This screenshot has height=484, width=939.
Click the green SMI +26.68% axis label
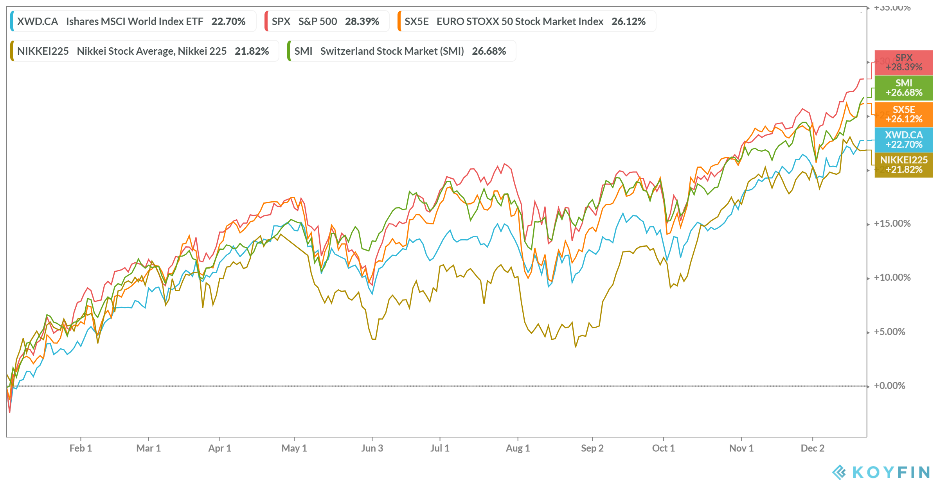(x=903, y=88)
